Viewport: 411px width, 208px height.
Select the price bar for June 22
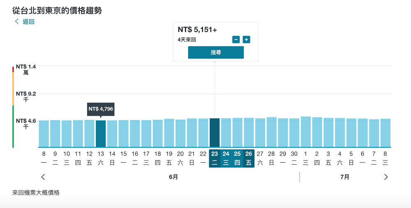point(203,133)
